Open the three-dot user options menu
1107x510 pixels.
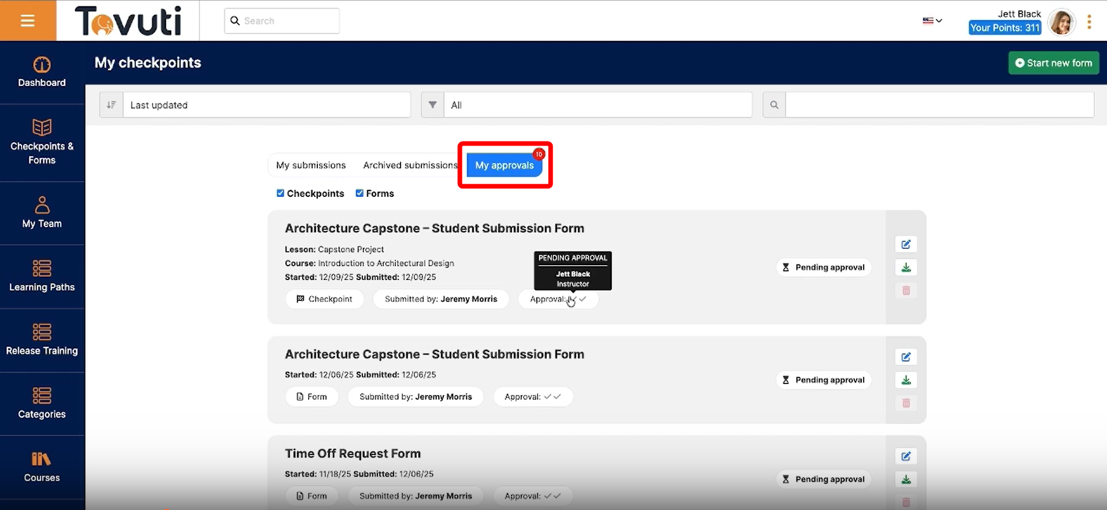1089,22
